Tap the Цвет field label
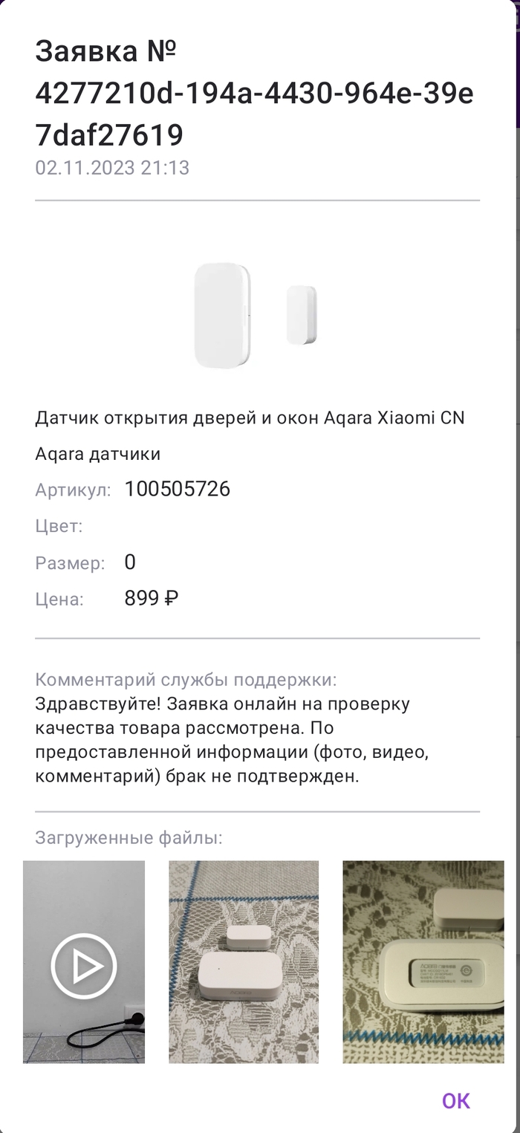This screenshot has width=520, height=1133. coord(59,527)
